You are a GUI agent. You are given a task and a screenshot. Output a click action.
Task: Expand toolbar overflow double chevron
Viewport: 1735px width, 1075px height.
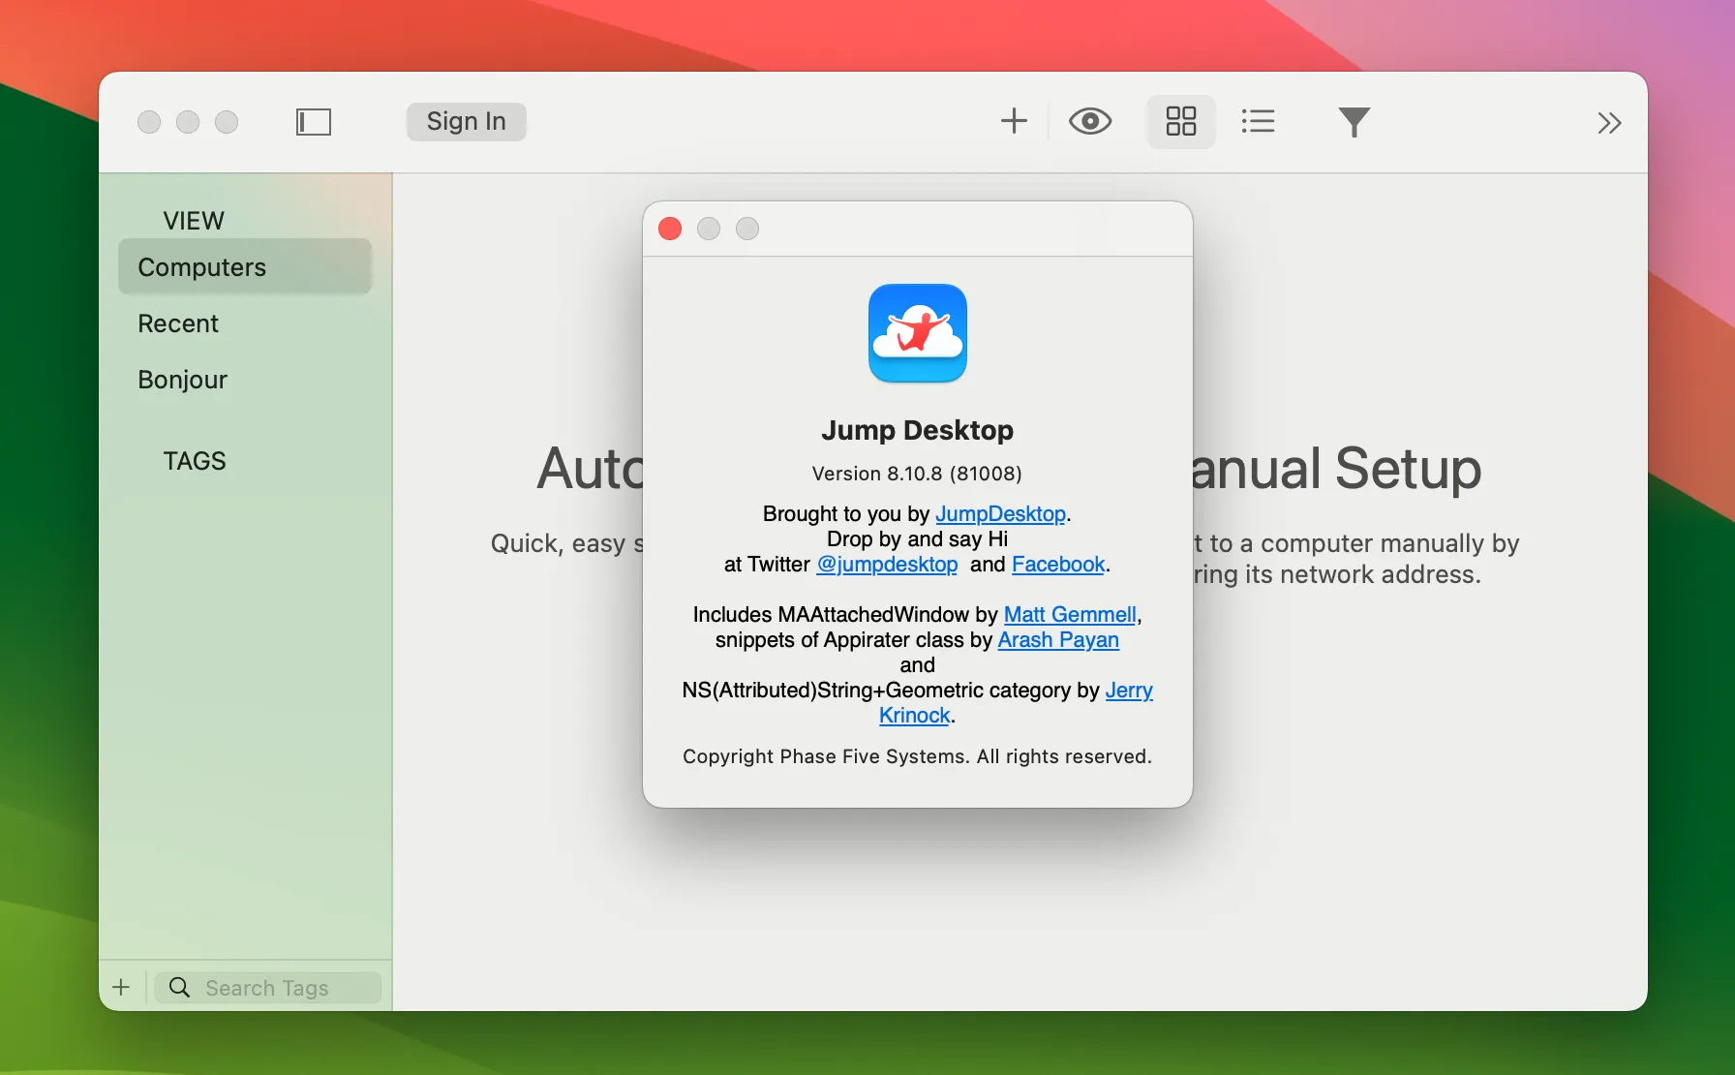point(1609,123)
